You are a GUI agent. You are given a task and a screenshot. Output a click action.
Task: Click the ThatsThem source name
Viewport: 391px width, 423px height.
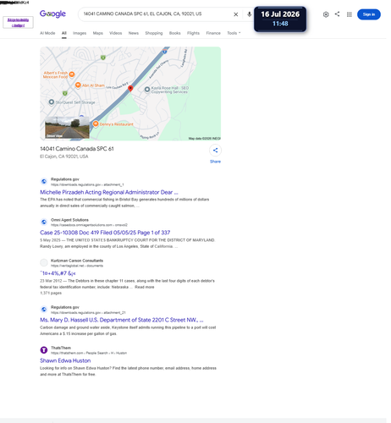tap(61, 348)
